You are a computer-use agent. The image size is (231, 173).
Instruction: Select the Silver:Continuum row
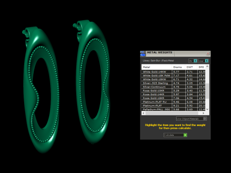click(173, 87)
